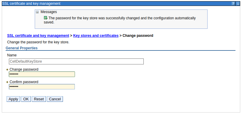This screenshot has width=242, height=114.
Task: Click the Name field containing CellDefaultKeyStore
Action: 76,61
